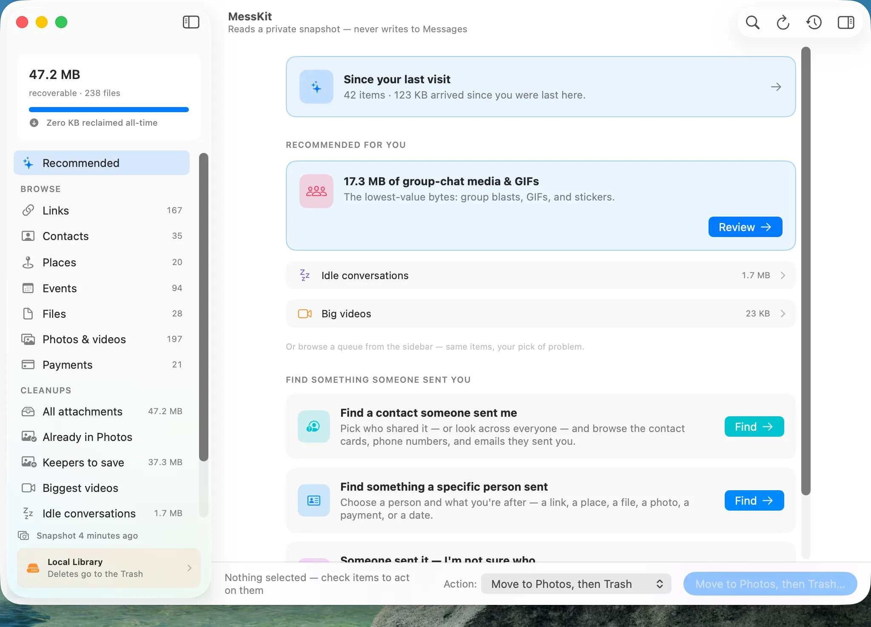Open history with the clock icon
This screenshot has height=627, width=871.
tap(814, 22)
